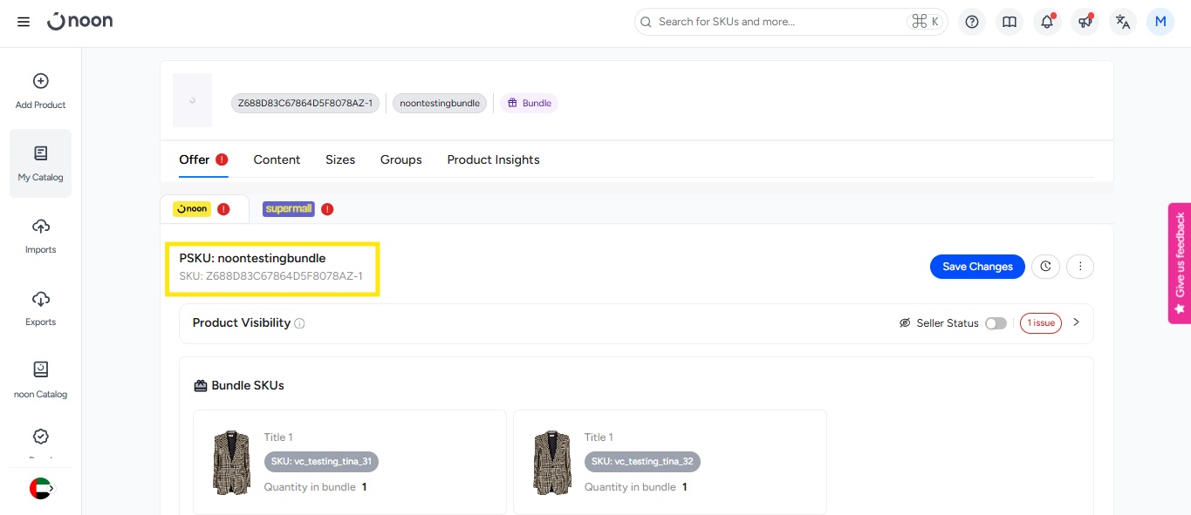
Task: Switch to the Content tab
Action: click(277, 159)
